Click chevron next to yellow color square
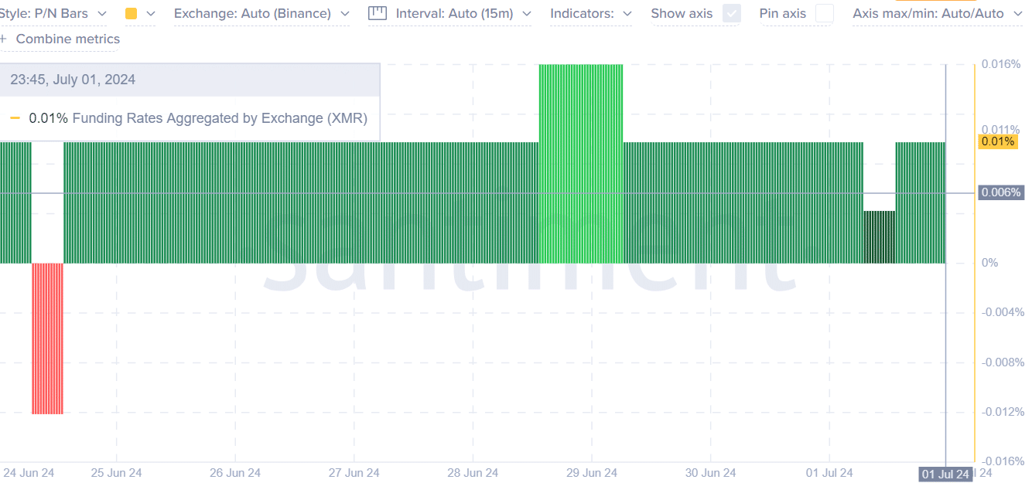1032x483 pixels. click(x=151, y=14)
